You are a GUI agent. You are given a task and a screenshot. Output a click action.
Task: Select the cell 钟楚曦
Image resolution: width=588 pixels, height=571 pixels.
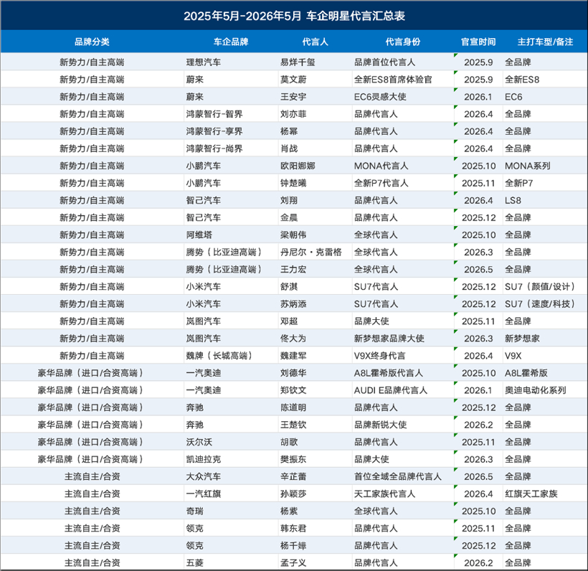pos(293,183)
